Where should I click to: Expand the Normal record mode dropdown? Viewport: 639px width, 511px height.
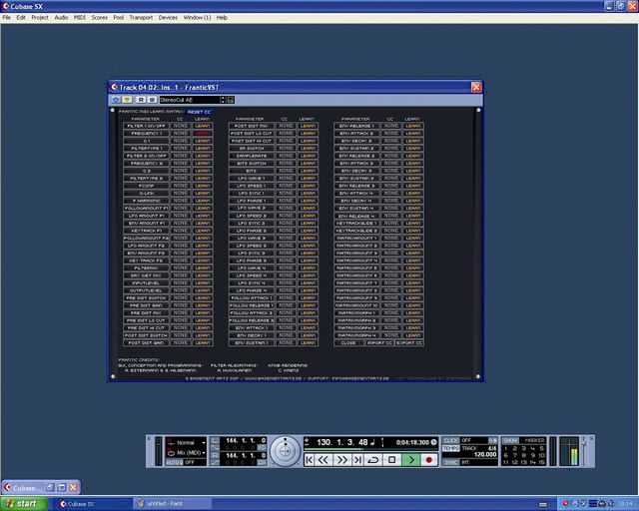(x=187, y=442)
